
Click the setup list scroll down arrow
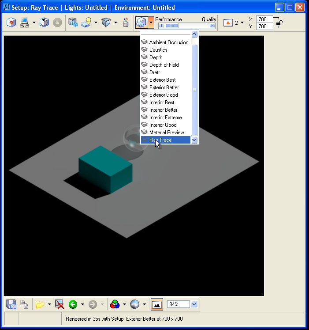(194, 140)
